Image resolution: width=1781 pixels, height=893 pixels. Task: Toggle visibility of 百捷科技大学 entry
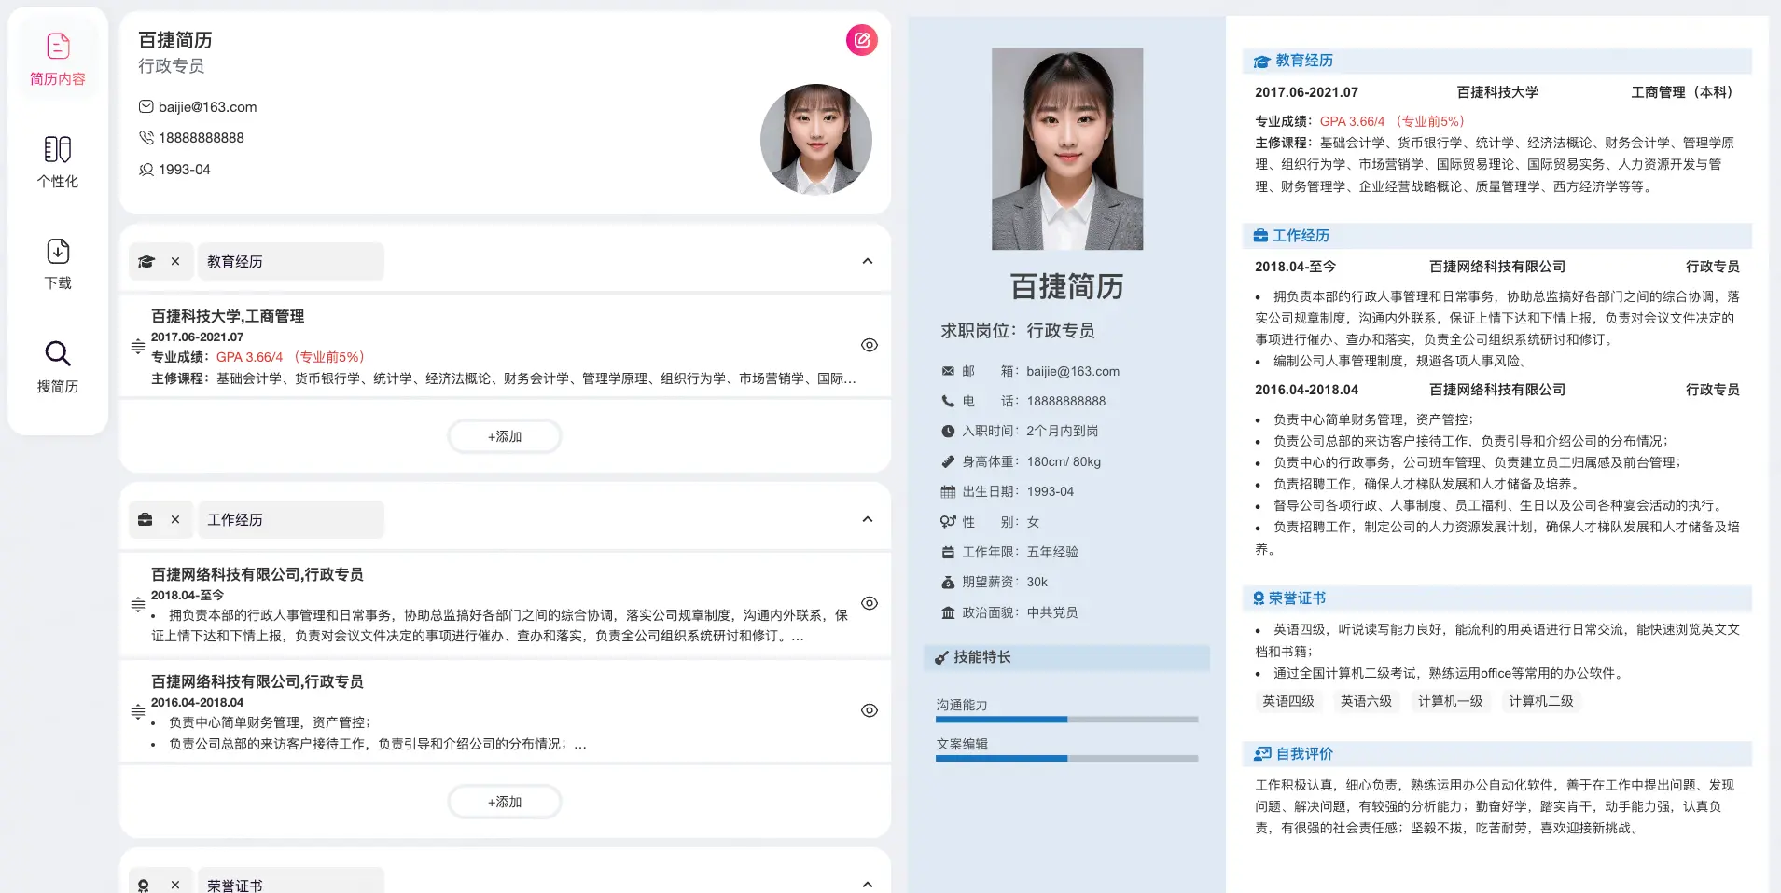870,345
